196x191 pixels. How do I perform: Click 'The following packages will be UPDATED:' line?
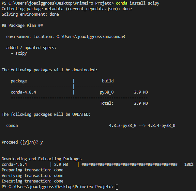pos(46,114)
